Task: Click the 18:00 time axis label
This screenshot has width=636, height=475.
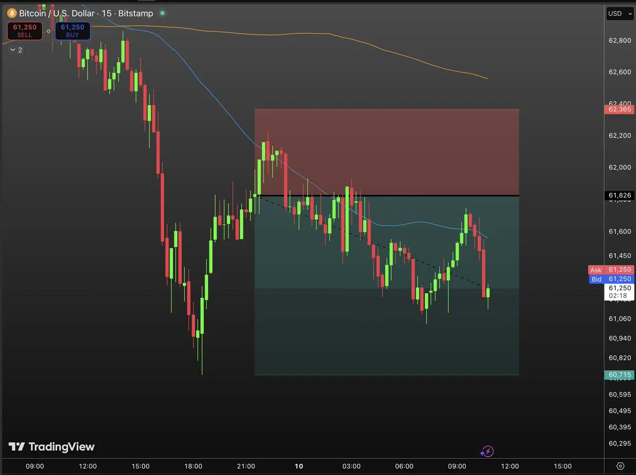Action: click(x=193, y=467)
